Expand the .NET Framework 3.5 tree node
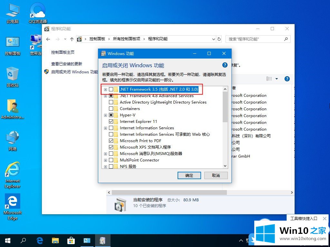 coord(105,90)
